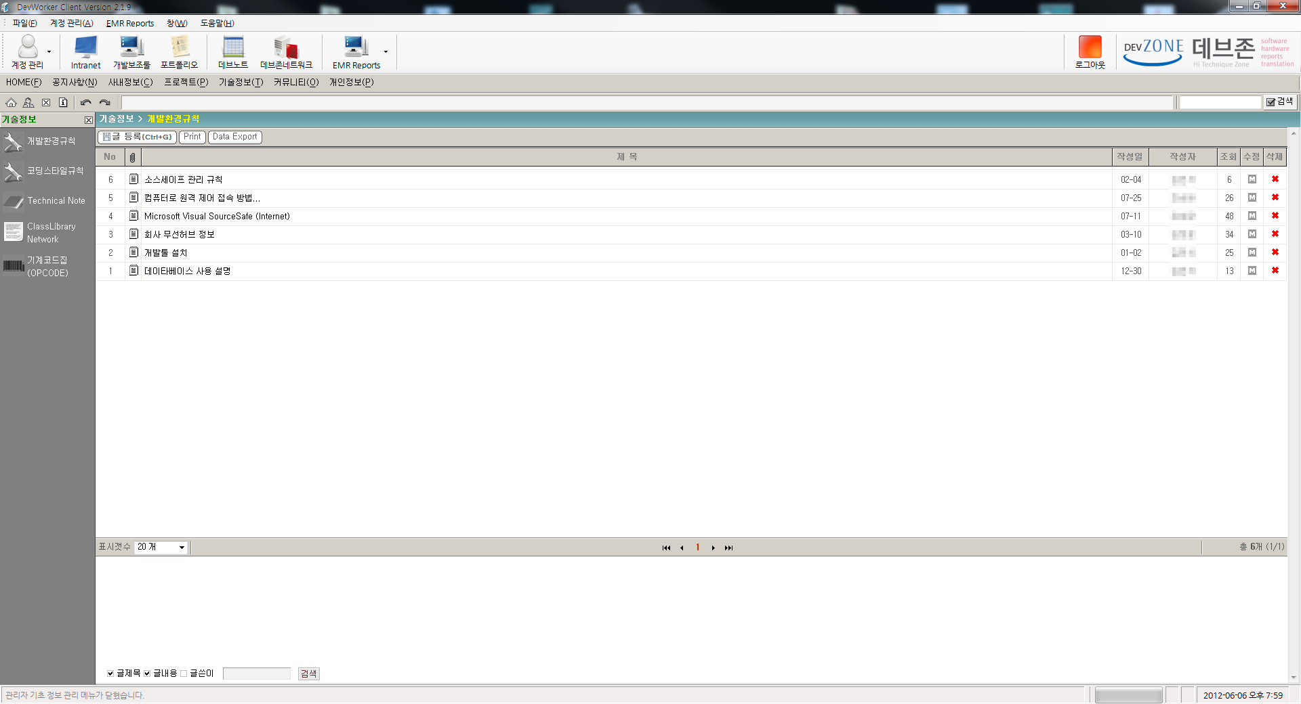Open the 계정 관리(A) menu
The height and width of the screenshot is (704, 1301).
click(x=72, y=23)
